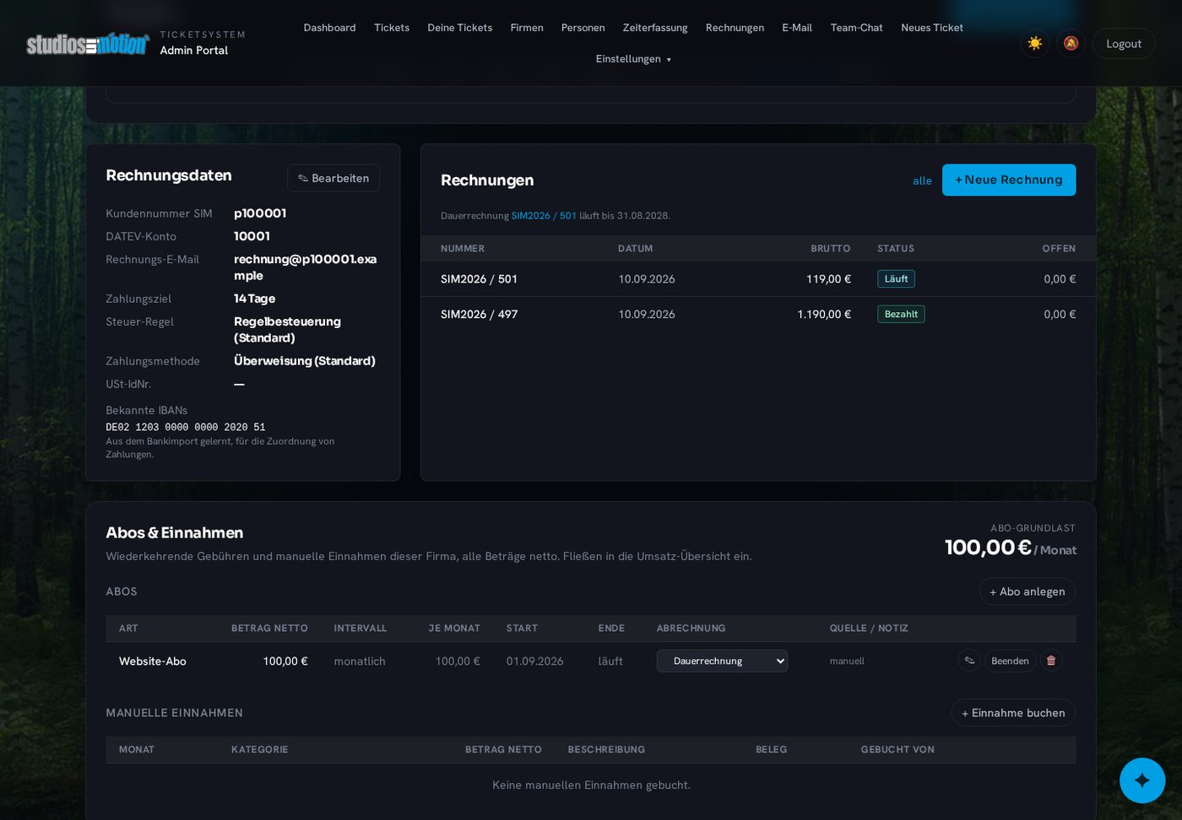Click the Läuft status badge
This screenshot has width=1182, height=820.
[896, 279]
